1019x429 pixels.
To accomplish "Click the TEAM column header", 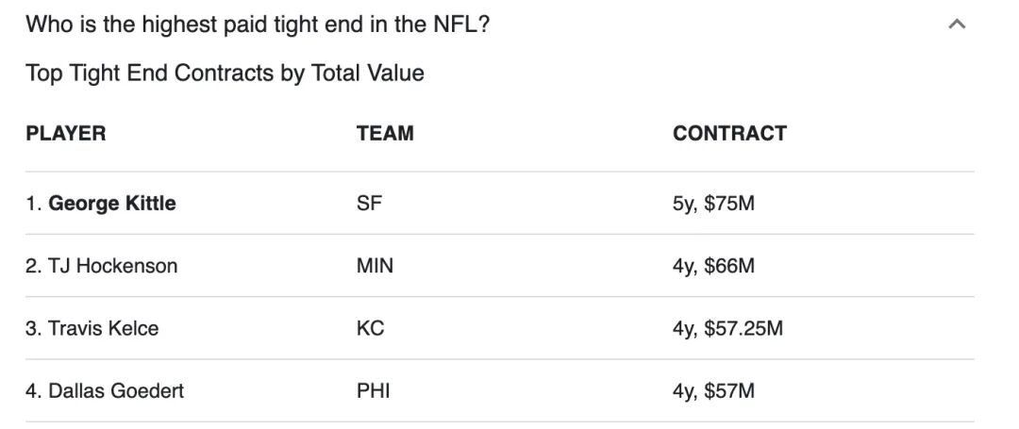I will tap(385, 133).
